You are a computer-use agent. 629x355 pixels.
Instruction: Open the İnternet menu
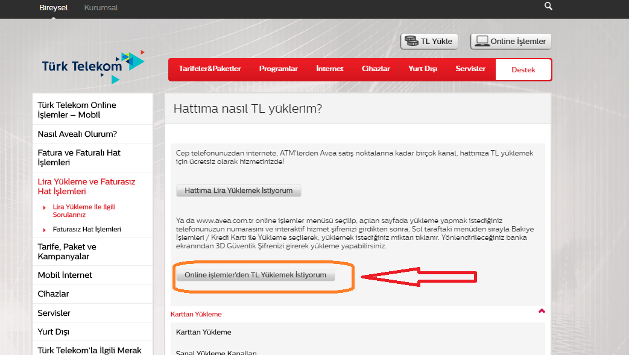[x=330, y=69]
